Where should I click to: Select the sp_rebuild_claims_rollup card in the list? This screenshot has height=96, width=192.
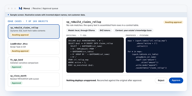click(x=34, y=31)
